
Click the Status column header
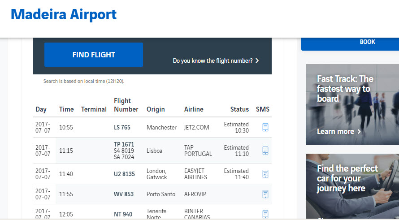point(239,109)
